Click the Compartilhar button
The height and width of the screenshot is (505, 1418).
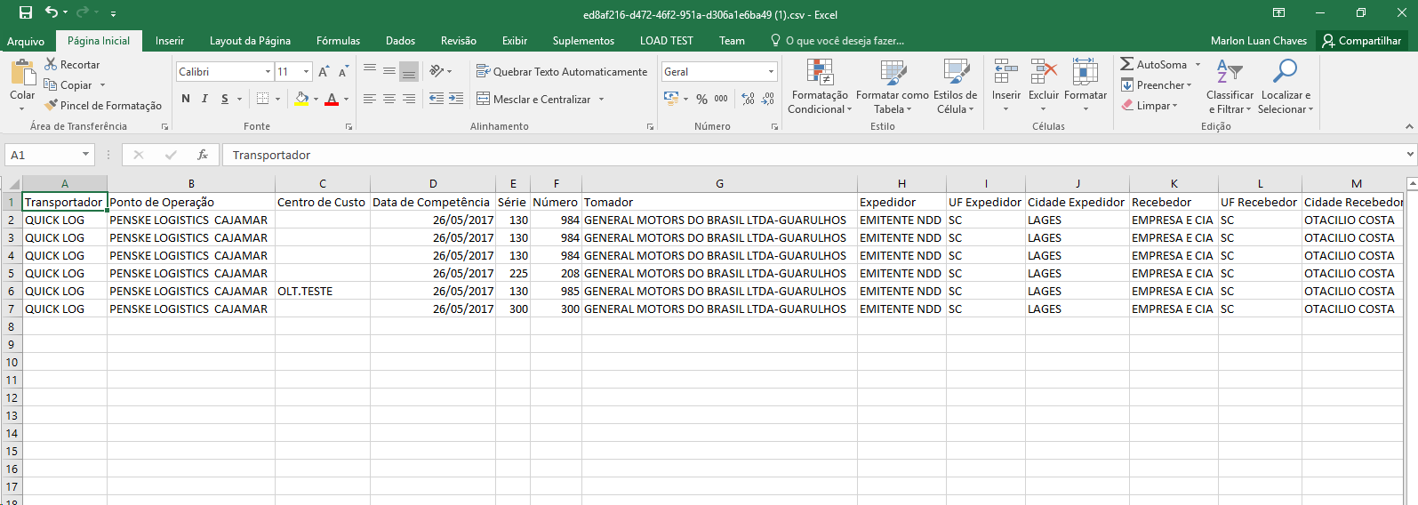[1361, 41]
